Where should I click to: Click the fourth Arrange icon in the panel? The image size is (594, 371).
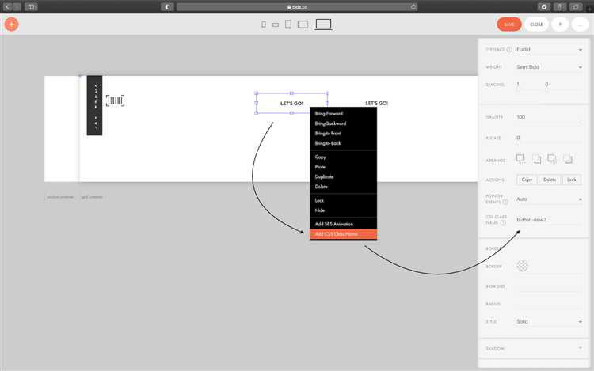pyautogui.click(x=568, y=159)
